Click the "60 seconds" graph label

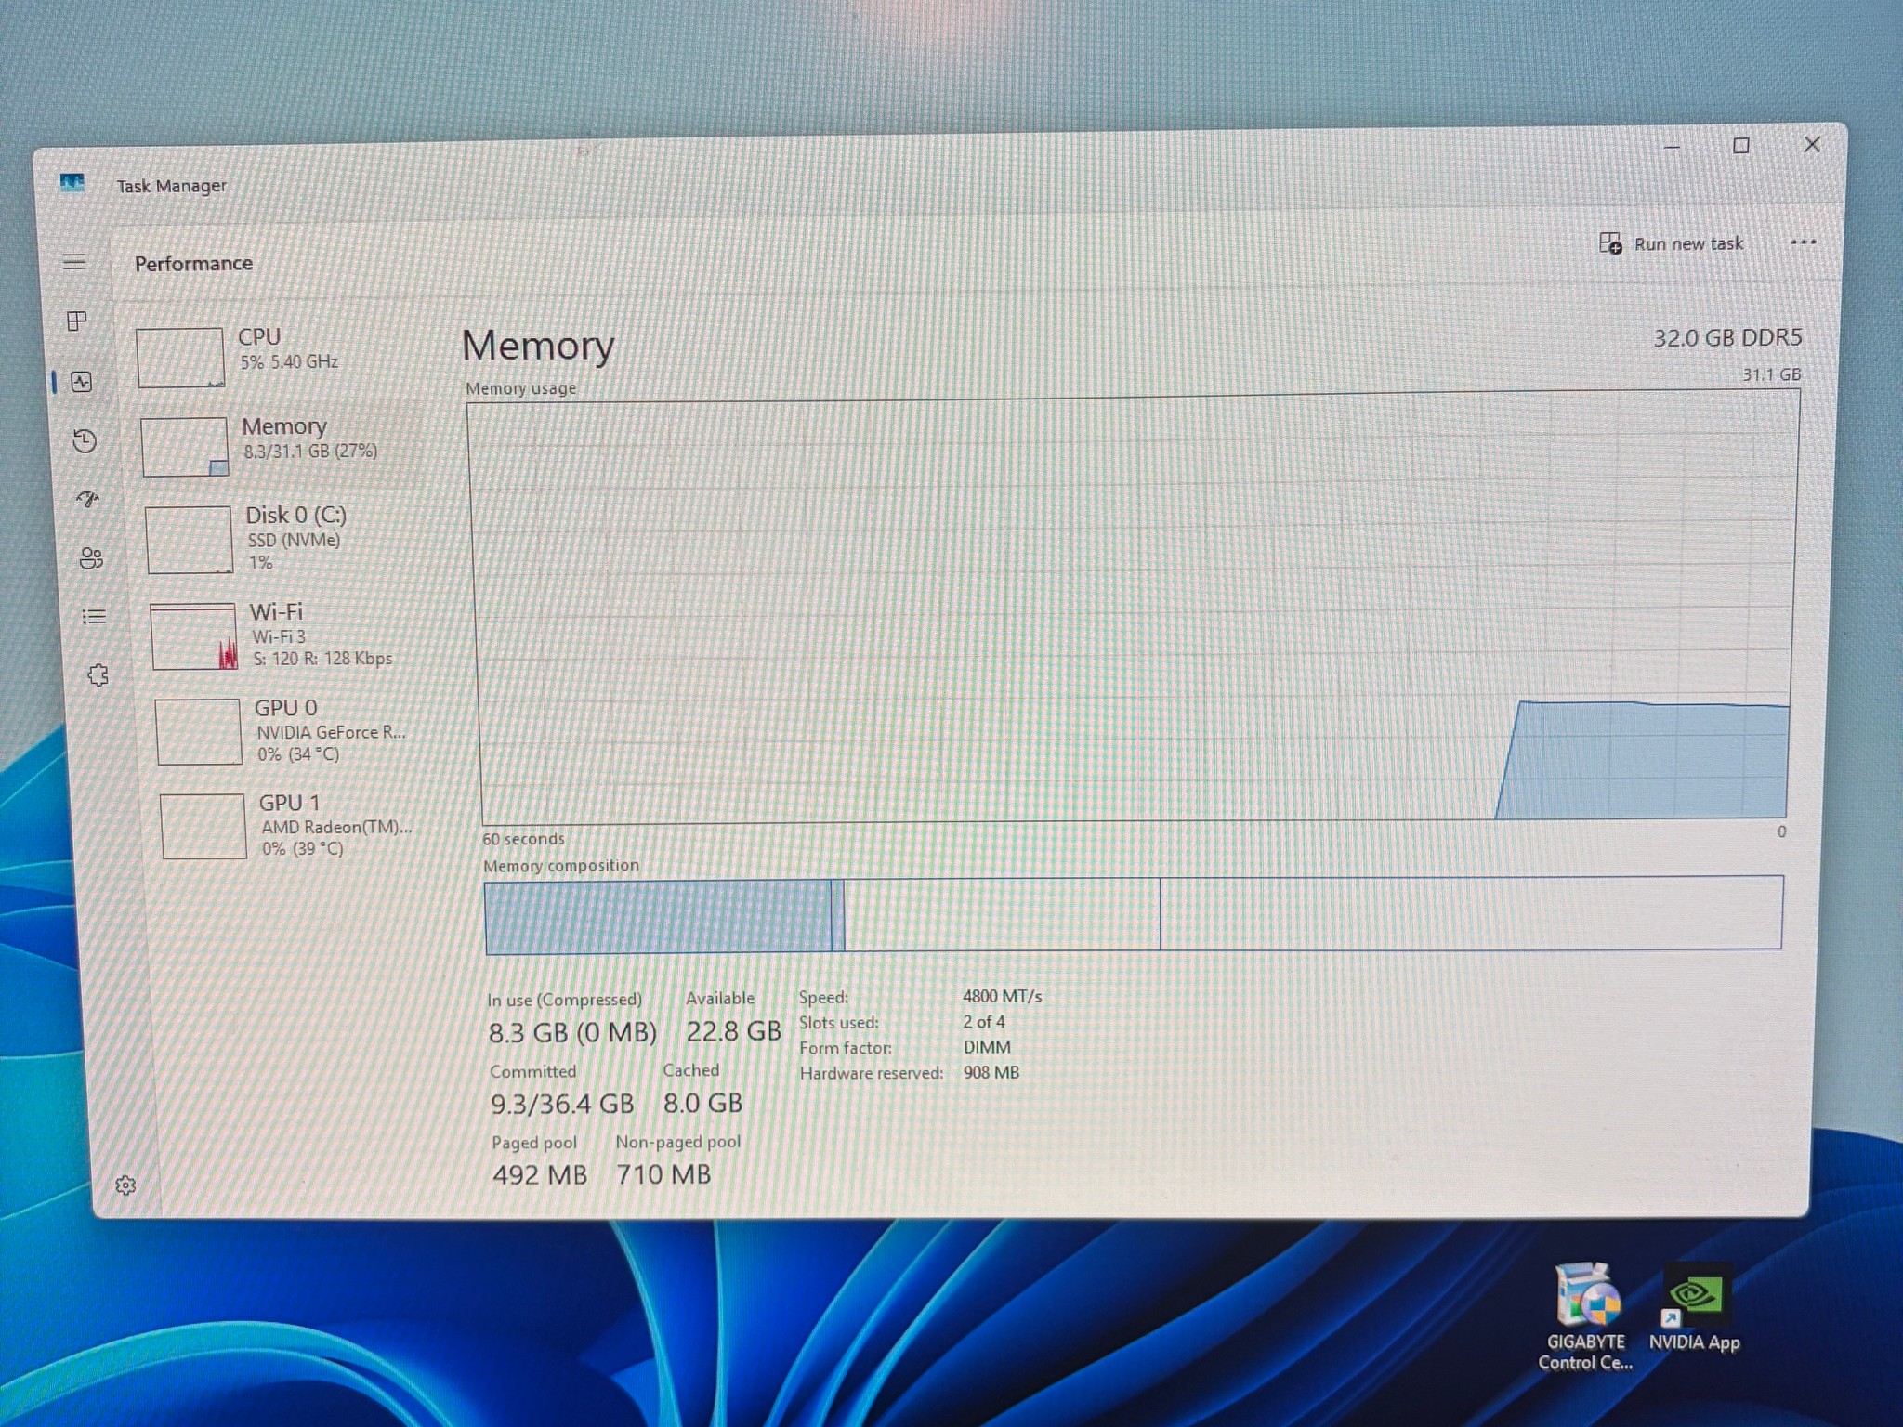pos(523,839)
